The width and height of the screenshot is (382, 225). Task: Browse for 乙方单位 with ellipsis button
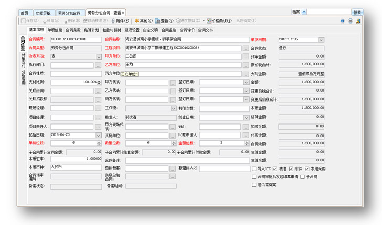[x=246, y=65]
